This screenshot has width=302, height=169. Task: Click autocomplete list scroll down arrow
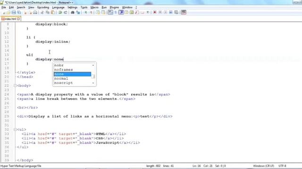pos(93,83)
